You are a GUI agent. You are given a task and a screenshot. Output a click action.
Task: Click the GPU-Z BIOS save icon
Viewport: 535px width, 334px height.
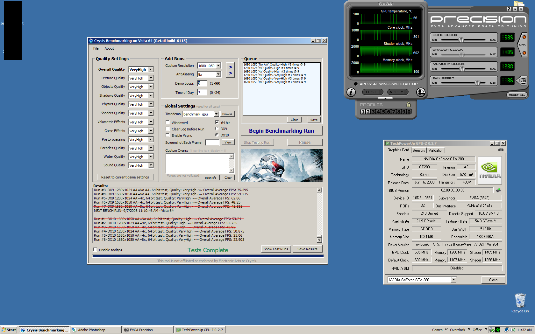pos(498,190)
